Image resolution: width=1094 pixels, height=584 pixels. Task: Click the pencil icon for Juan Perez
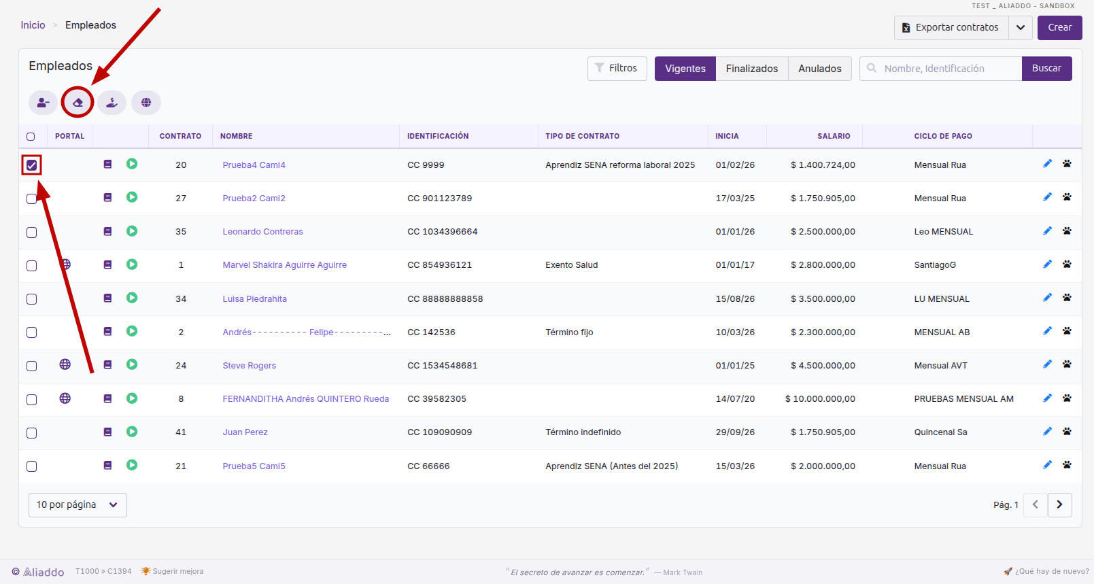tap(1047, 432)
